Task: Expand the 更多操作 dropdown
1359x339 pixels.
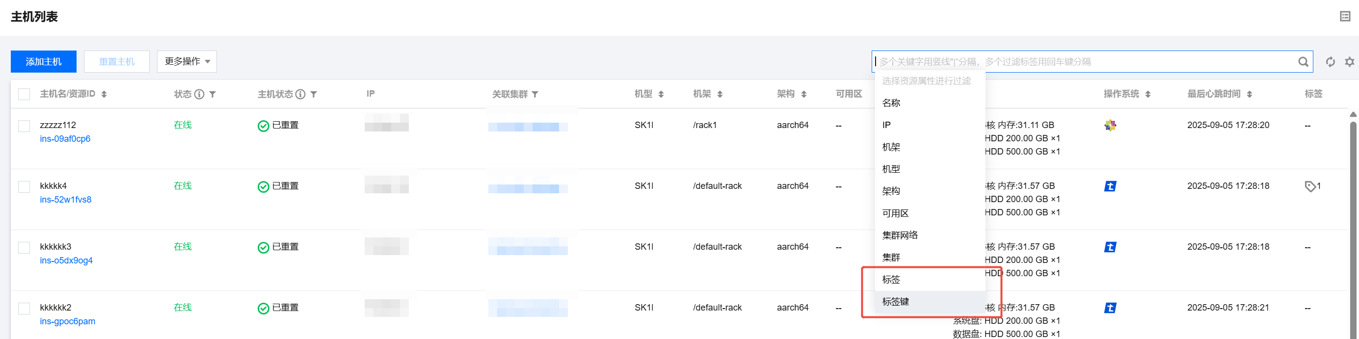Action: click(187, 62)
